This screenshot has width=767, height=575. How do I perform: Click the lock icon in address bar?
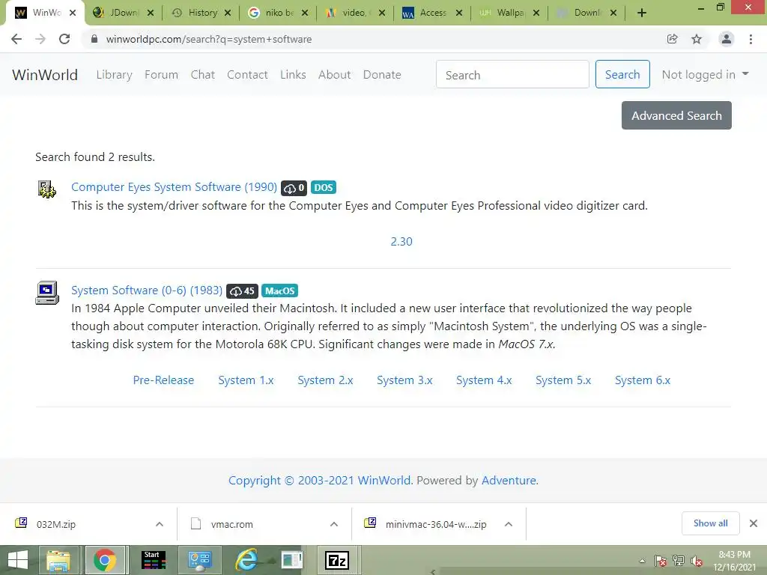(94, 39)
